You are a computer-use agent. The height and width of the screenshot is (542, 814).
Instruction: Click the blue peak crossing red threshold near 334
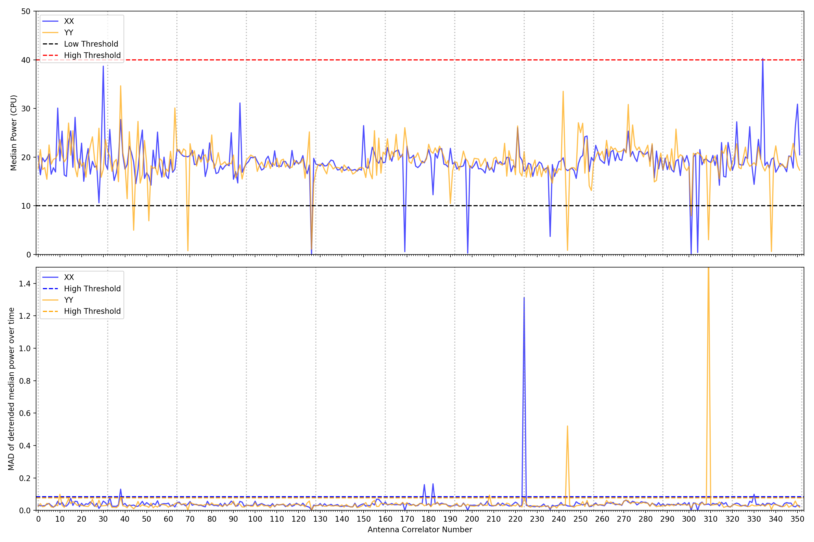(x=762, y=61)
